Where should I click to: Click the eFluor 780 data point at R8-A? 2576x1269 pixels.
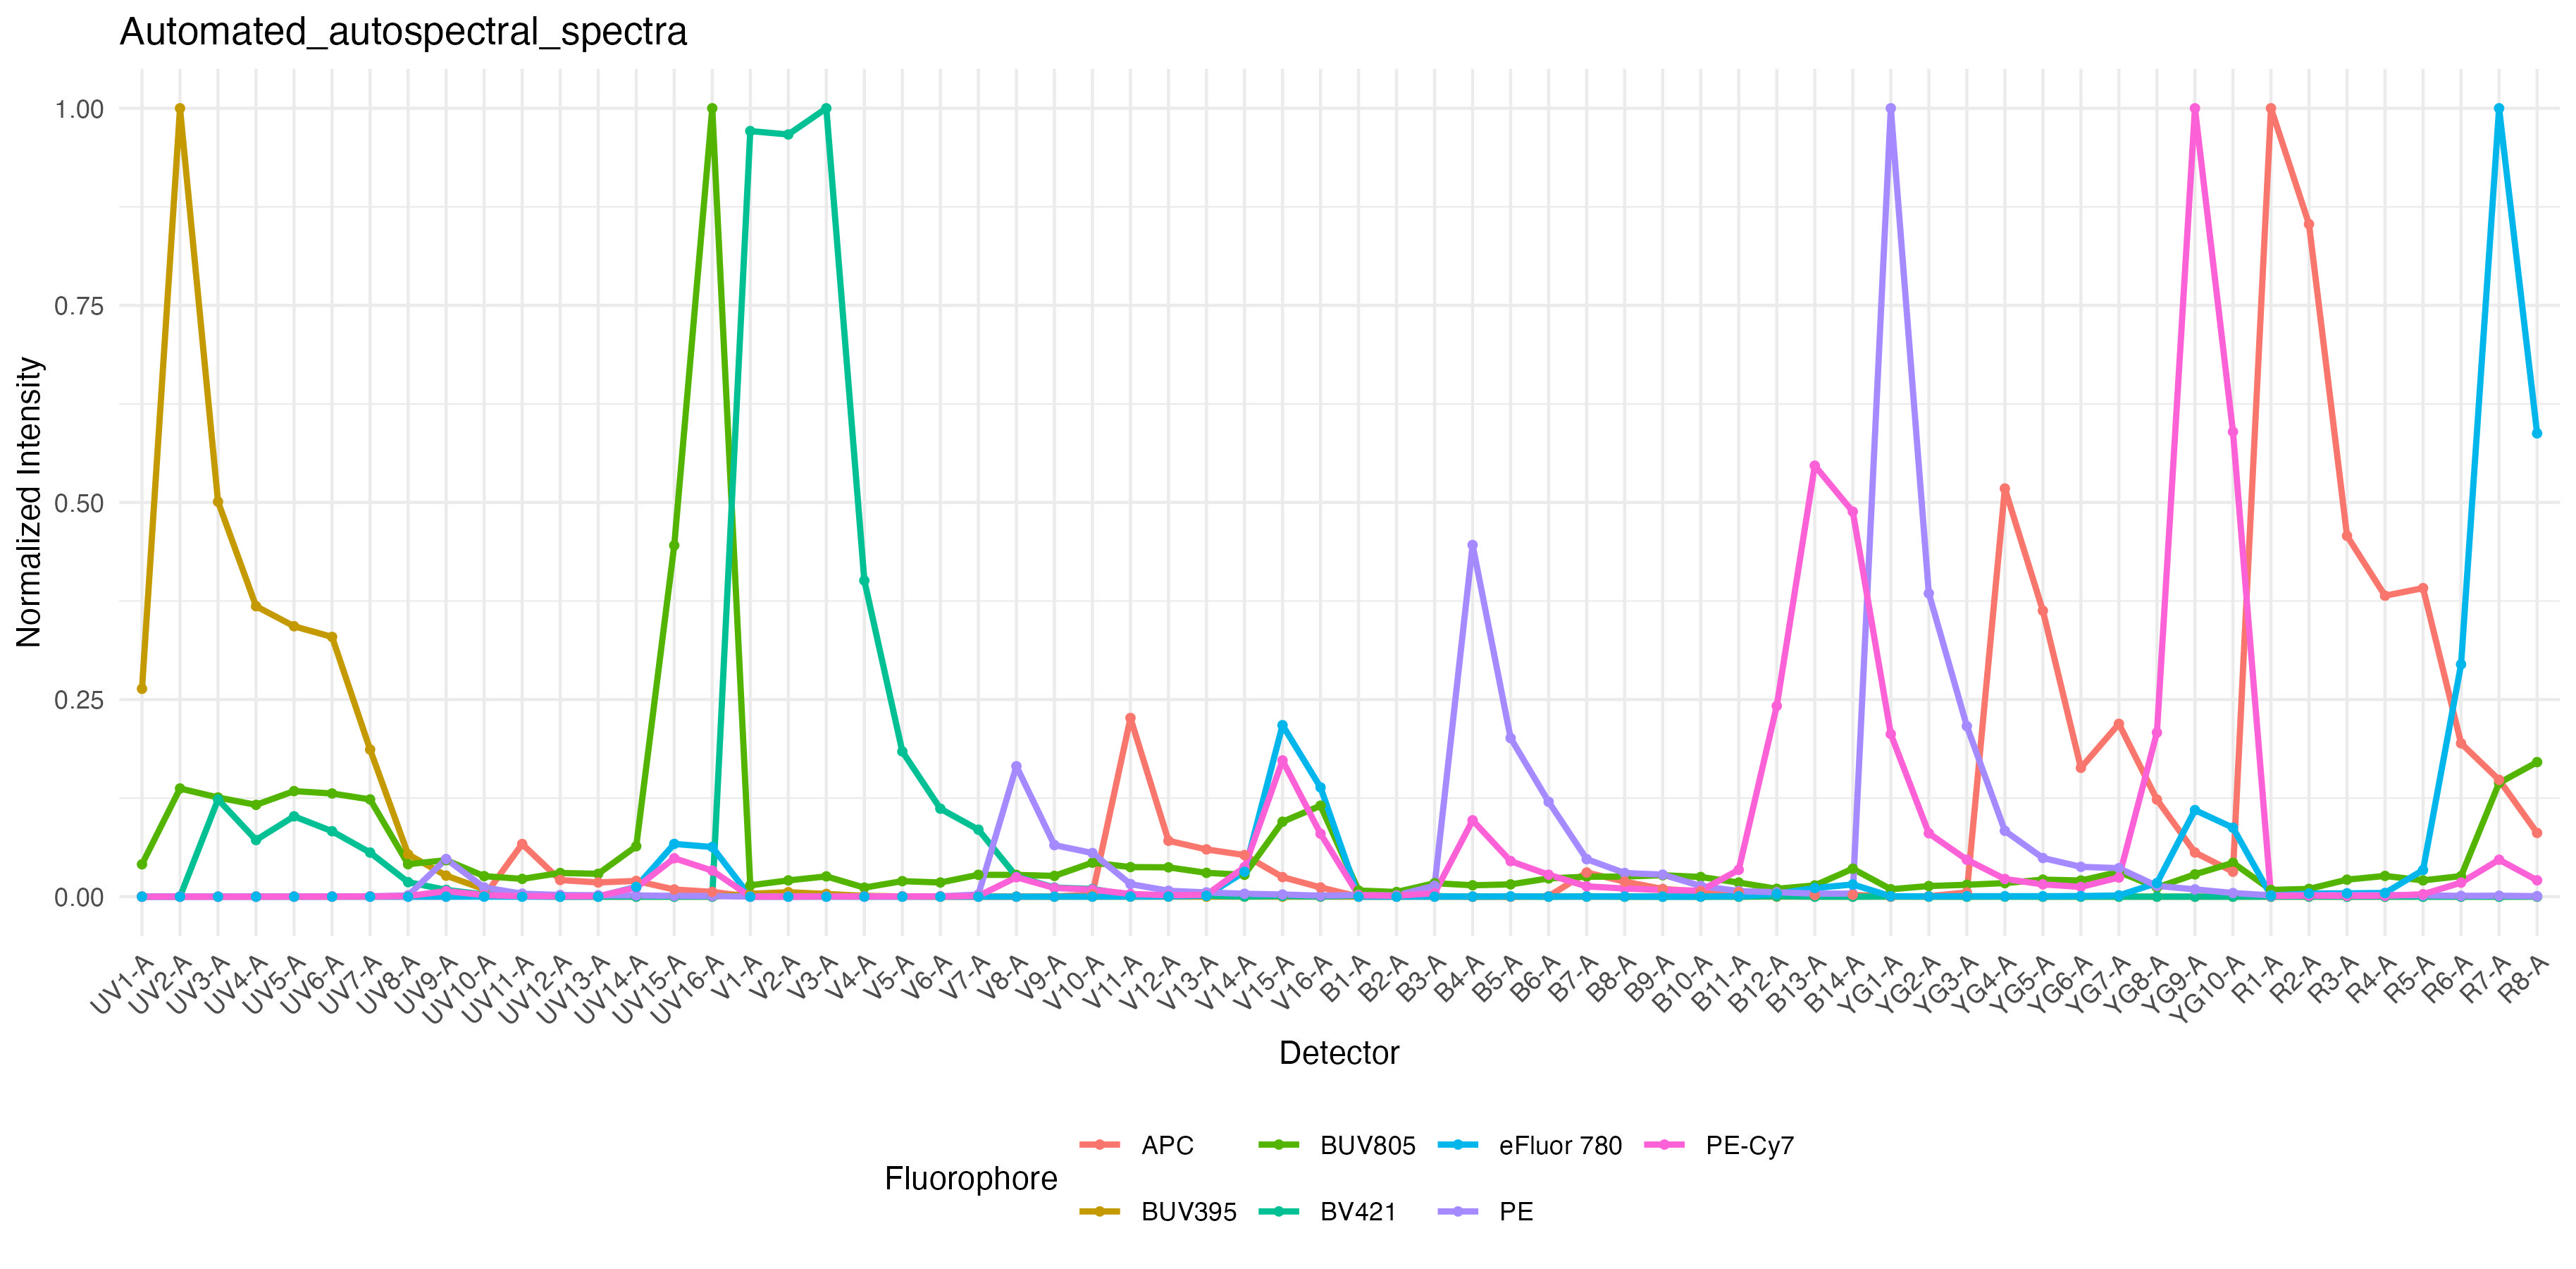(2537, 434)
